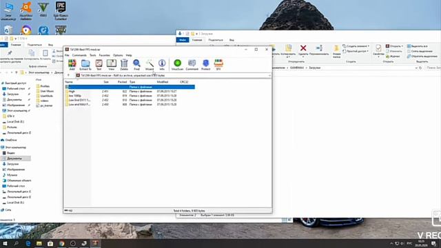Viewport: 441px width, 248px height.
Task: Click the Find magnifier icon in WinRAR
Action: (136, 65)
